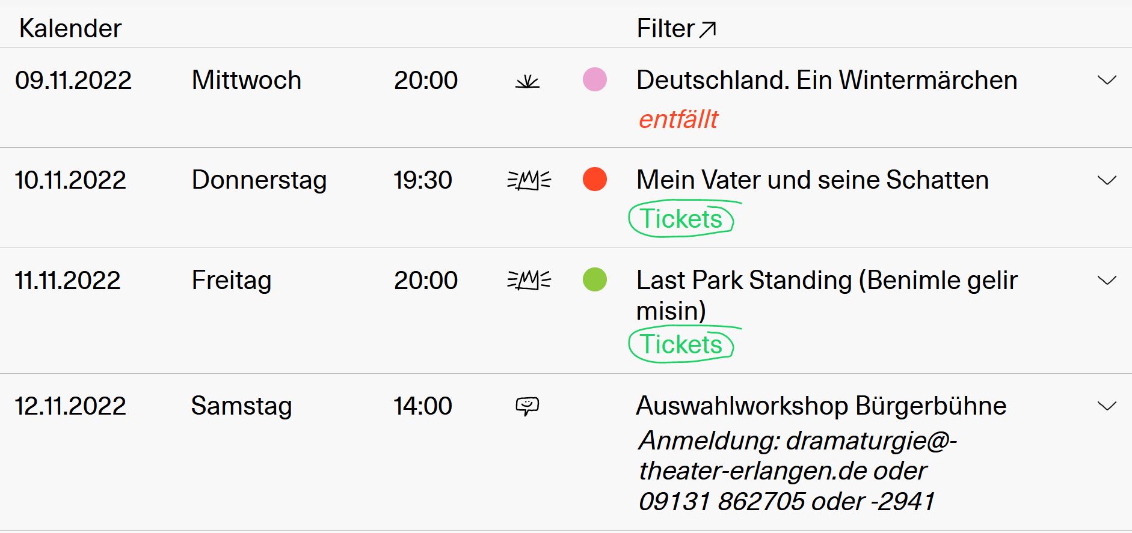Image resolution: width=1132 pixels, height=533 pixels.
Task: Open the Filter menu
Action: pyautogui.click(x=666, y=29)
